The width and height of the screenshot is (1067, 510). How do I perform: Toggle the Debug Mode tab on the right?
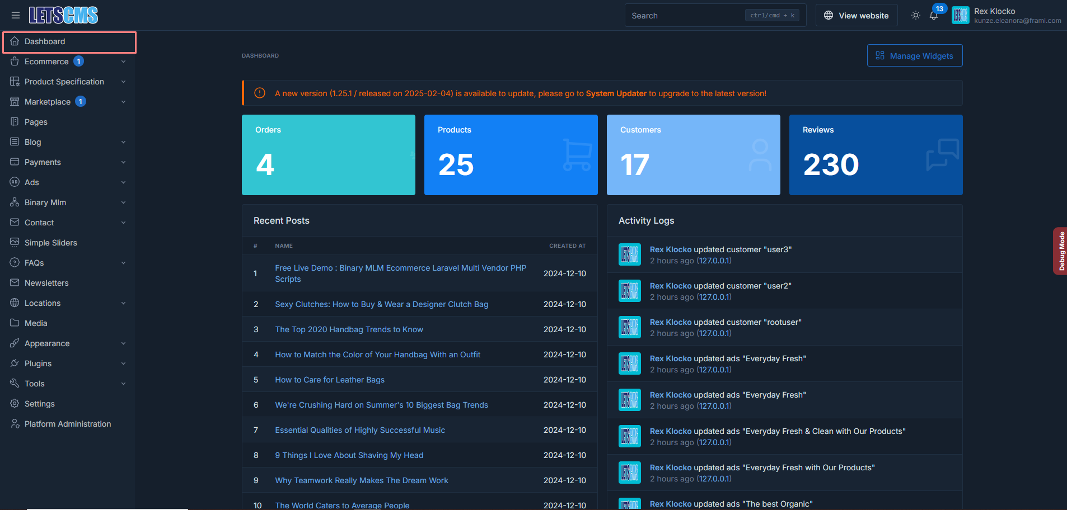point(1061,251)
